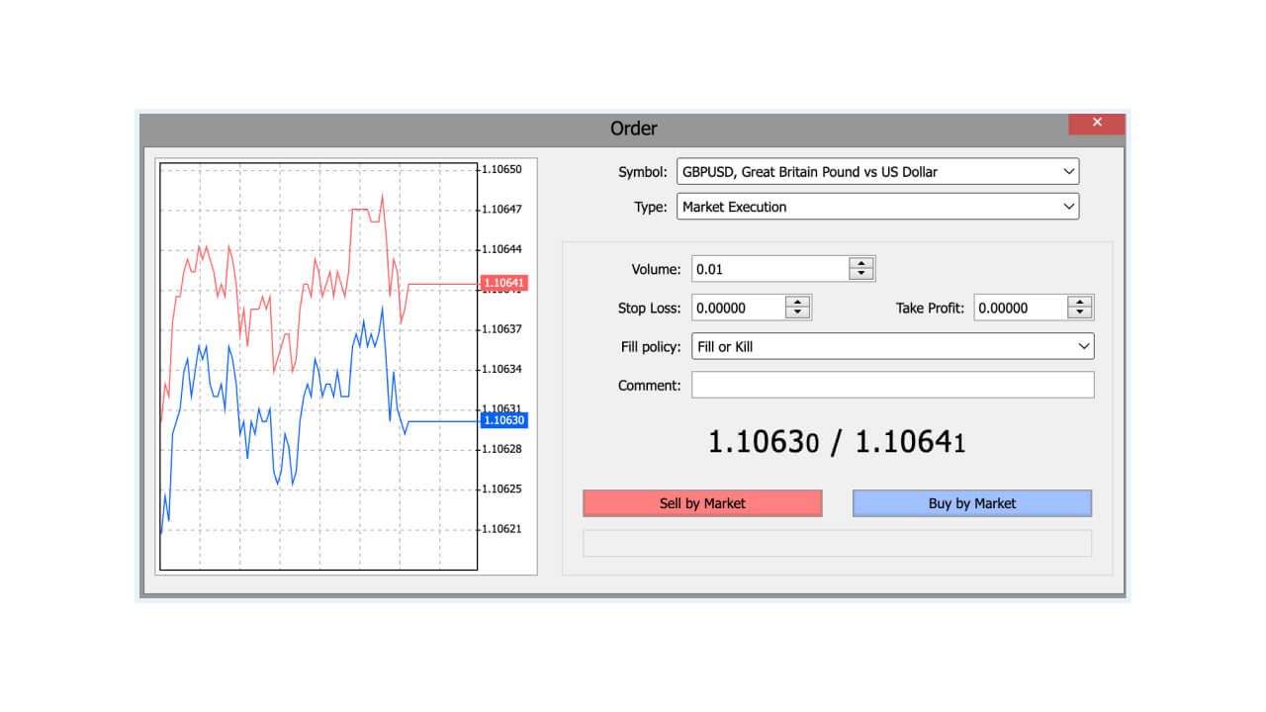The width and height of the screenshot is (1266, 712).
Task: Click the red ask price tag 1.10641
Action: click(504, 283)
